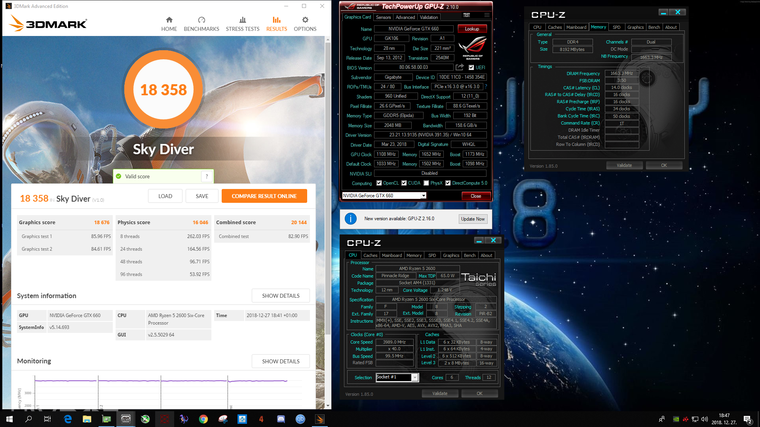
Task: Open qBittorrent from the taskbar
Action: coord(300,419)
